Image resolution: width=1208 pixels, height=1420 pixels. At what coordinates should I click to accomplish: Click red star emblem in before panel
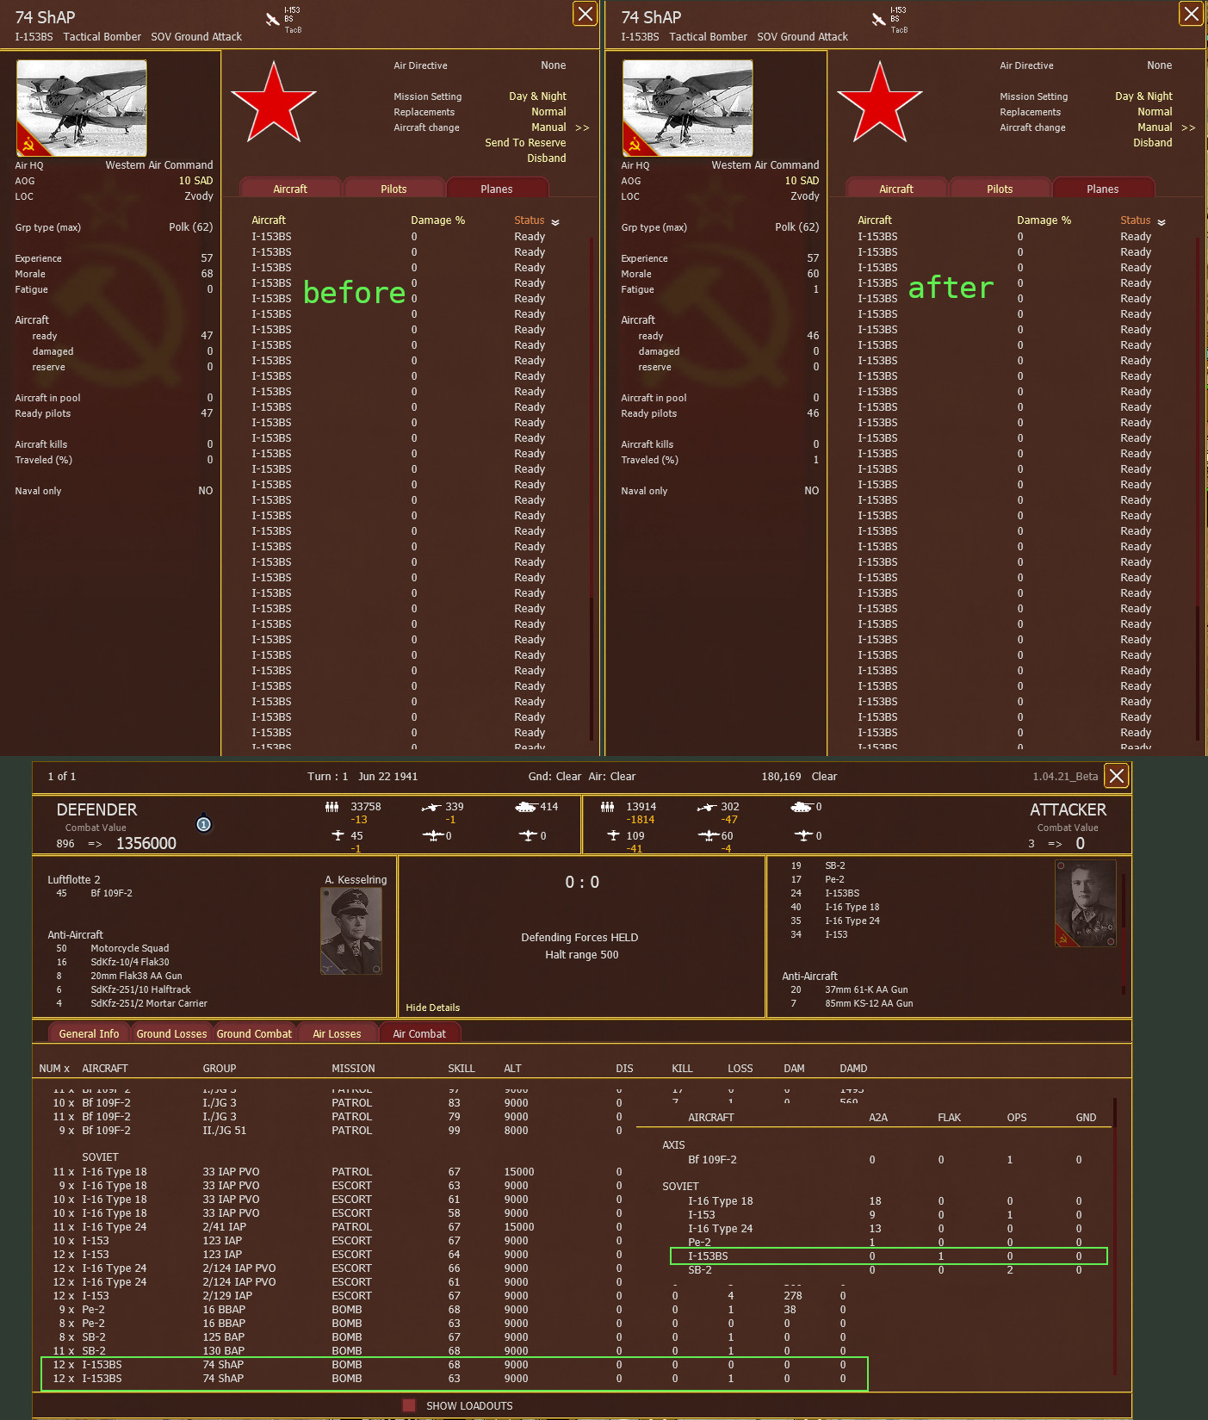click(x=274, y=102)
